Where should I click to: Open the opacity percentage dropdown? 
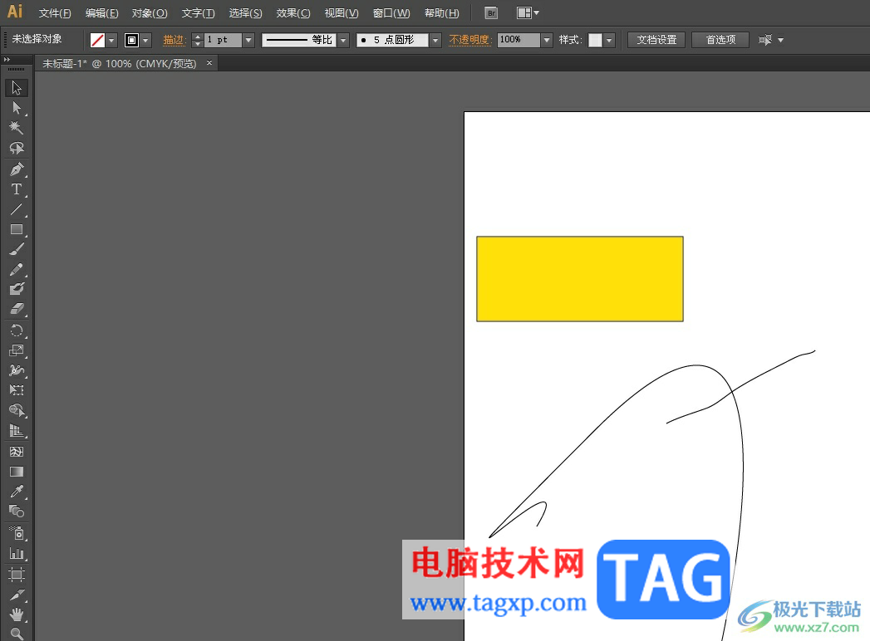(x=547, y=40)
